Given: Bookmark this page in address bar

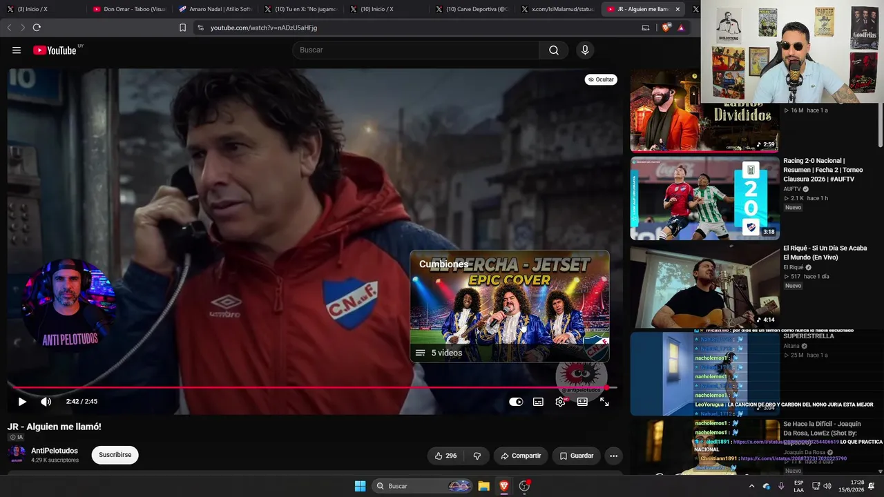Looking at the screenshot, I should [x=182, y=28].
